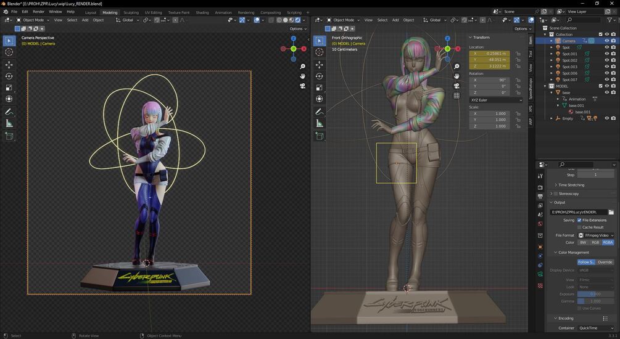The image size is (620, 339).
Task: Open the Output properties tab icon
Action: point(540,197)
